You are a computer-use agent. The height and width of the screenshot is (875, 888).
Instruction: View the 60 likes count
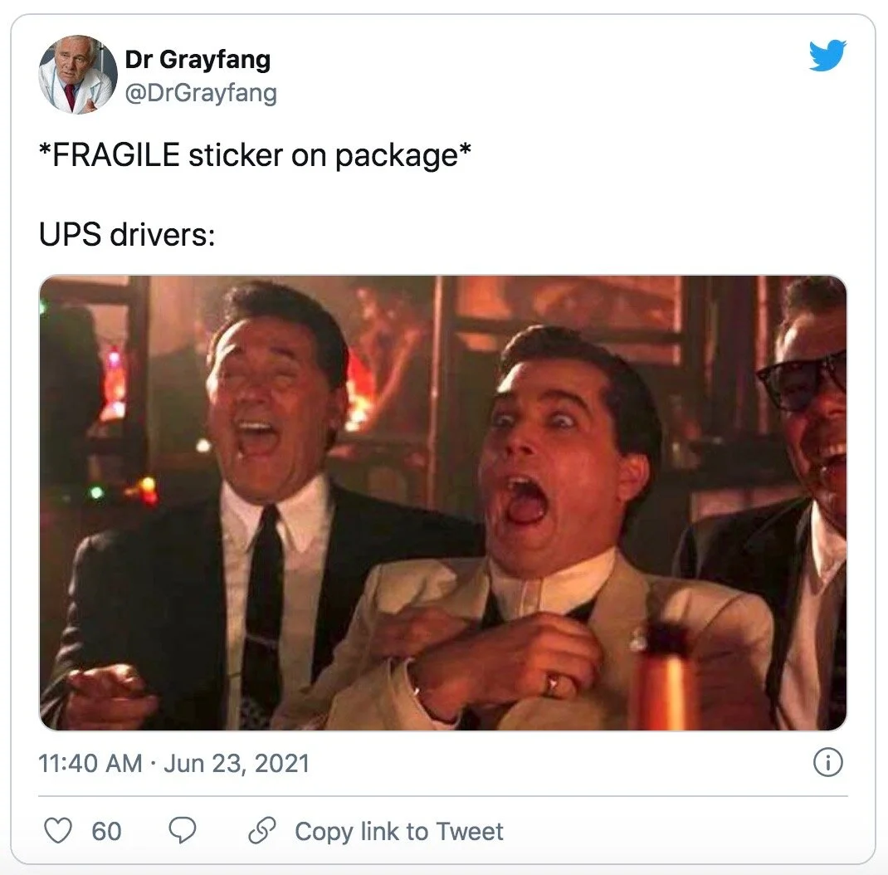click(106, 831)
